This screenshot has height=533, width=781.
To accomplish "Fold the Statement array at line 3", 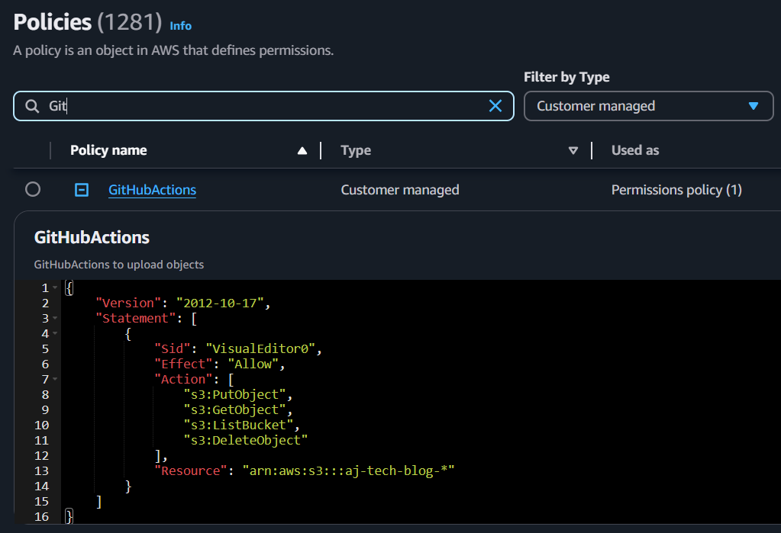I will 56,319.
